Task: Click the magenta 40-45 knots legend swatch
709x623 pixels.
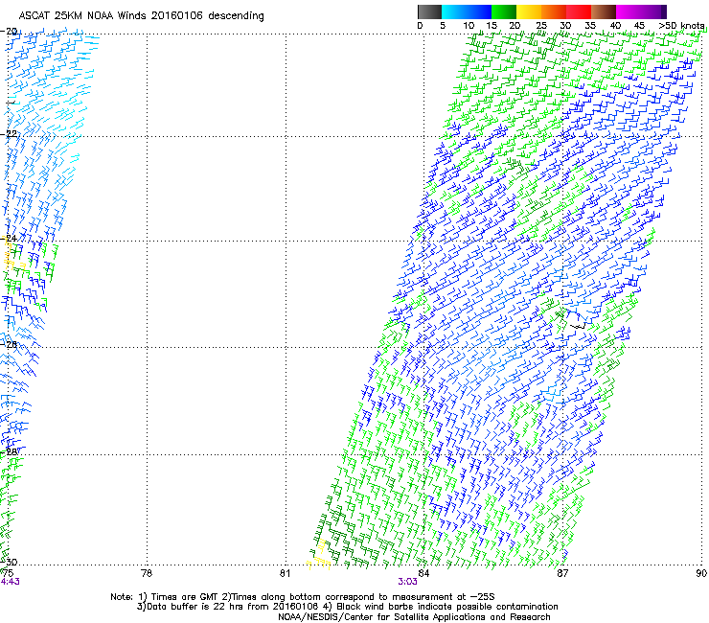Action: coord(629,12)
